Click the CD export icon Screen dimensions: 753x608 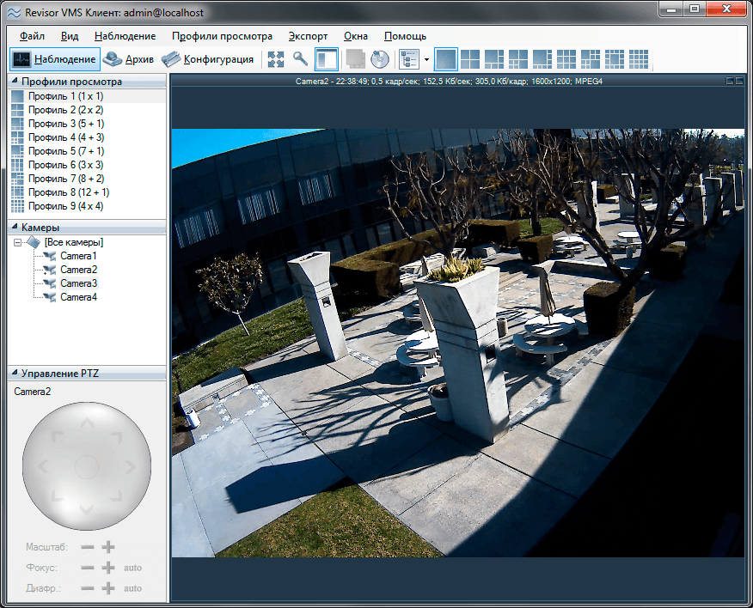click(380, 59)
